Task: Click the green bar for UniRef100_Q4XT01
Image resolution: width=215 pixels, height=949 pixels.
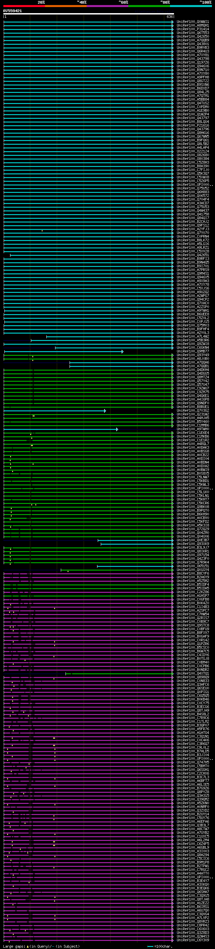Action: pos(120,673)
